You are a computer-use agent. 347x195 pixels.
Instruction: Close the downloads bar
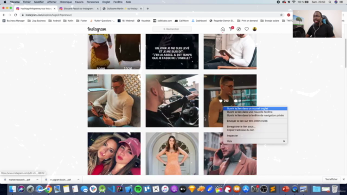[343, 179]
